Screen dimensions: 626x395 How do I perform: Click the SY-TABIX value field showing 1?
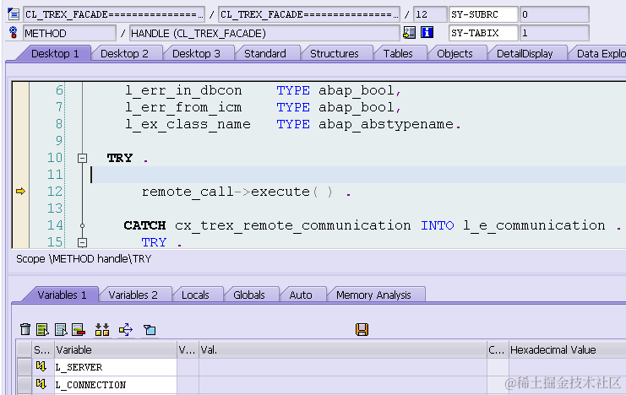[x=554, y=33]
